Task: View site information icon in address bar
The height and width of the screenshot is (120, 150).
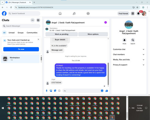Action: (x=16, y=7)
